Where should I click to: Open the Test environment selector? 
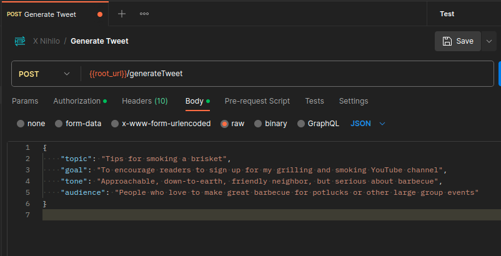point(447,14)
